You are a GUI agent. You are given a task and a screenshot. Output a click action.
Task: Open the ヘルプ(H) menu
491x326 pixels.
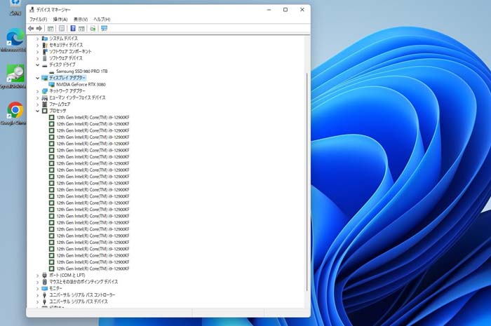click(102, 20)
